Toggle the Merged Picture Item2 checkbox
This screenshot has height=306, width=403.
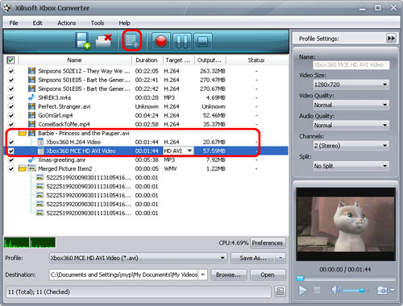click(x=11, y=169)
